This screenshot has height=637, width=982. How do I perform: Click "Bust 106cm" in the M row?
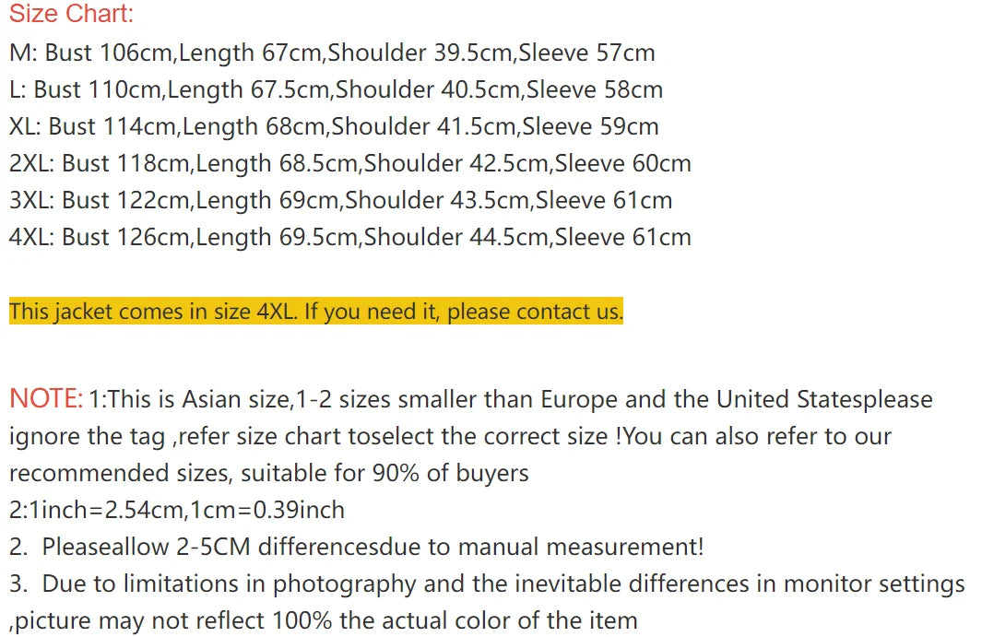(109, 53)
